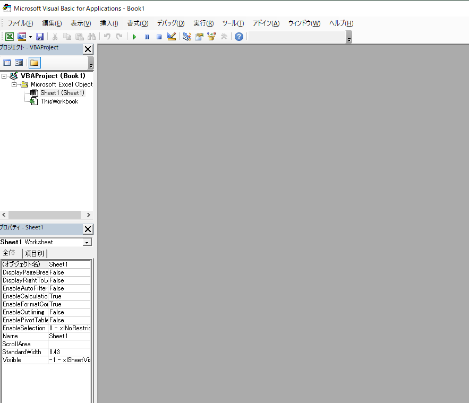Toggle Folders view in project panel
This screenshot has width=469, height=403.
35,63
